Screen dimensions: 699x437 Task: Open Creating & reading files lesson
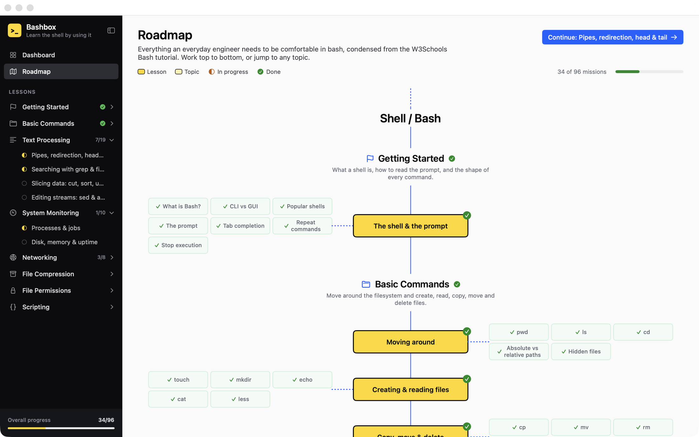click(411, 390)
